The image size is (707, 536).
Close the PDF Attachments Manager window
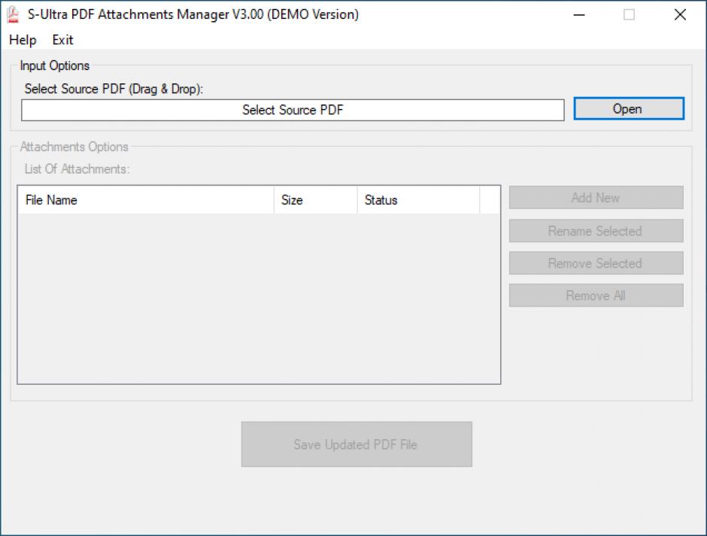coord(680,15)
